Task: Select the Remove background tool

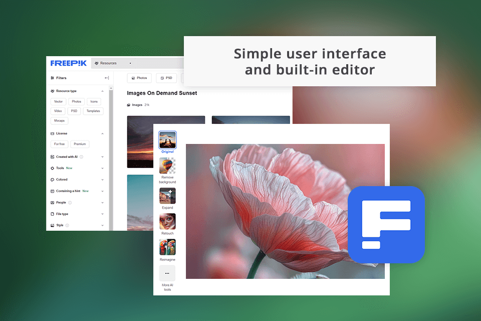Action: [167, 171]
